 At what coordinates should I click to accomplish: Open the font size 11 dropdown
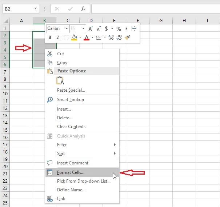[x=83, y=29]
